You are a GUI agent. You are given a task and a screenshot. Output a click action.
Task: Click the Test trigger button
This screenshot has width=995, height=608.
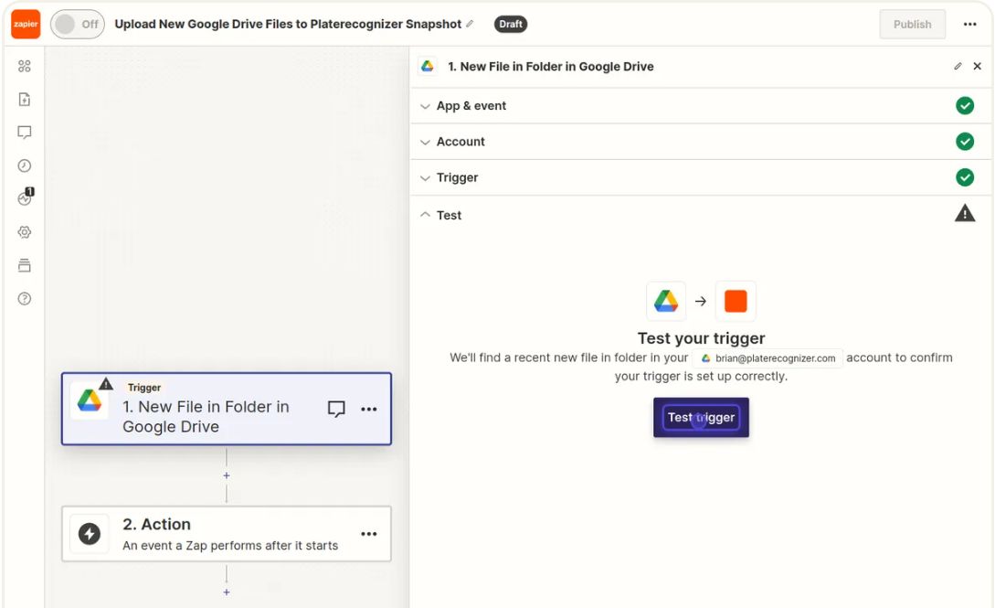[x=701, y=418]
